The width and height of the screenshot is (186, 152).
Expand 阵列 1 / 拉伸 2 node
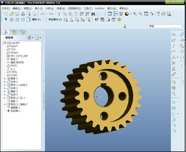tap(5, 85)
